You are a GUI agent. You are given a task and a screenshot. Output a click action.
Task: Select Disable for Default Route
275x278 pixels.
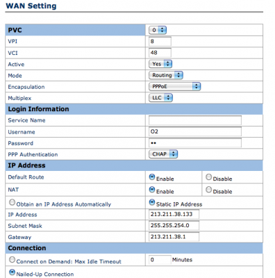(209, 177)
